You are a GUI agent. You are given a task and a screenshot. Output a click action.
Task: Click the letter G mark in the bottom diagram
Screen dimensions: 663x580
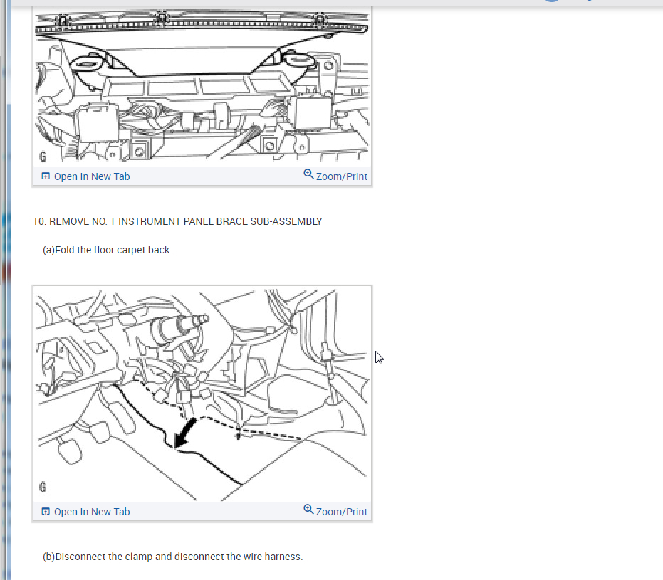coord(43,486)
